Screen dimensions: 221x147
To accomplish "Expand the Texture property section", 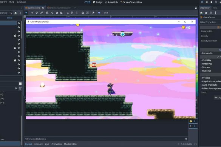I will pos(206,67).
